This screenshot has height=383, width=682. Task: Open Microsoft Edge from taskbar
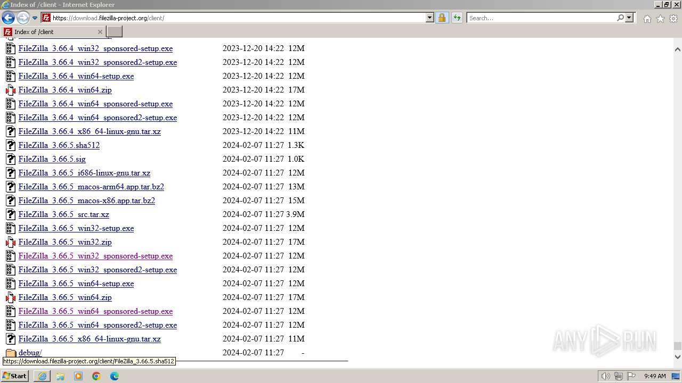click(x=115, y=376)
